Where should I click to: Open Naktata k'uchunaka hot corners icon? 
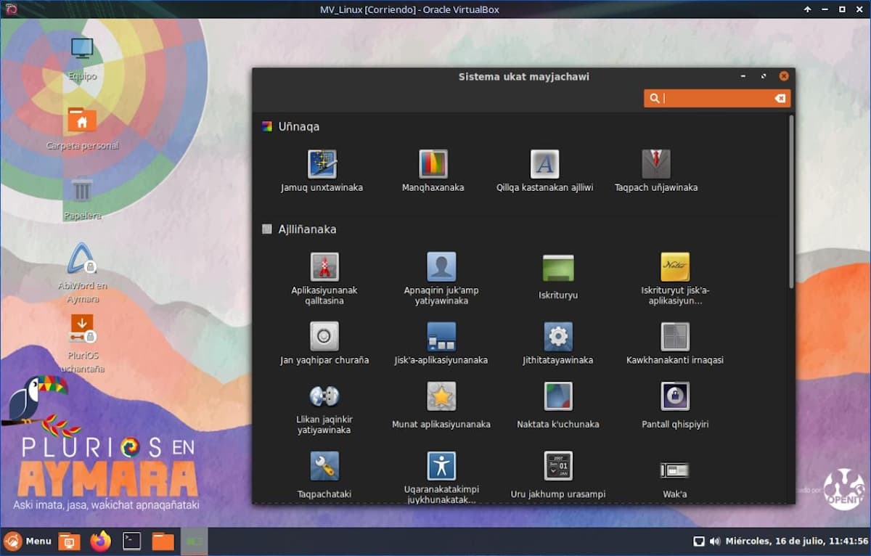558,396
